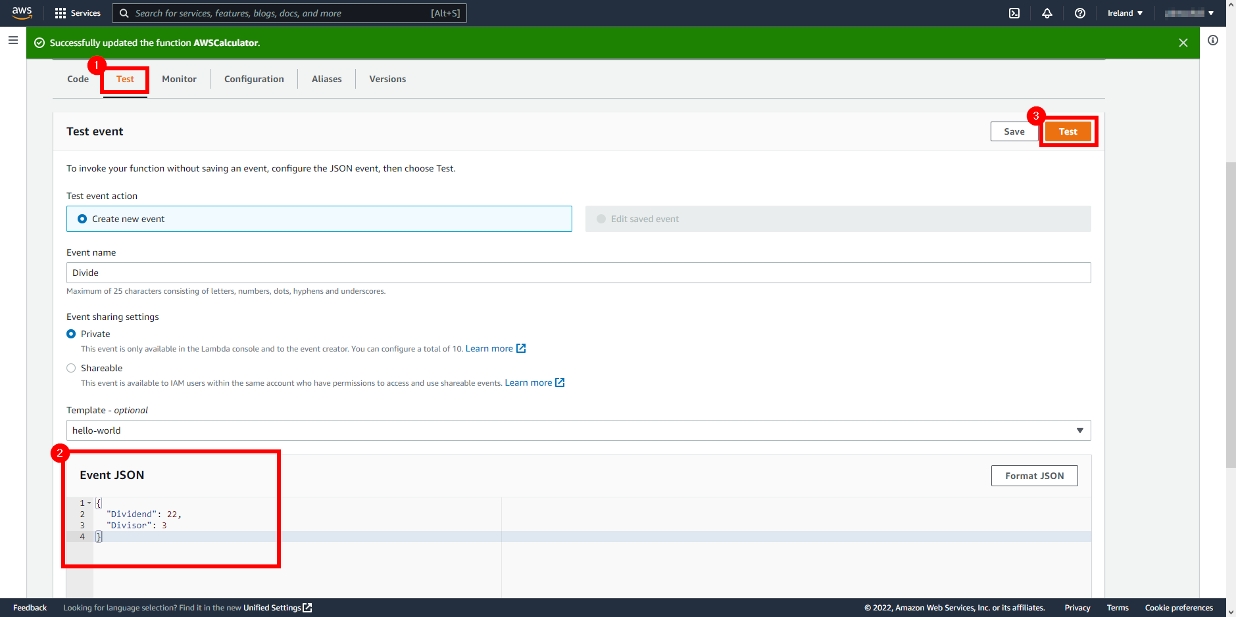Open the info panel on the right
This screenshot has height=617, width=1236.
coord(1212,41)
